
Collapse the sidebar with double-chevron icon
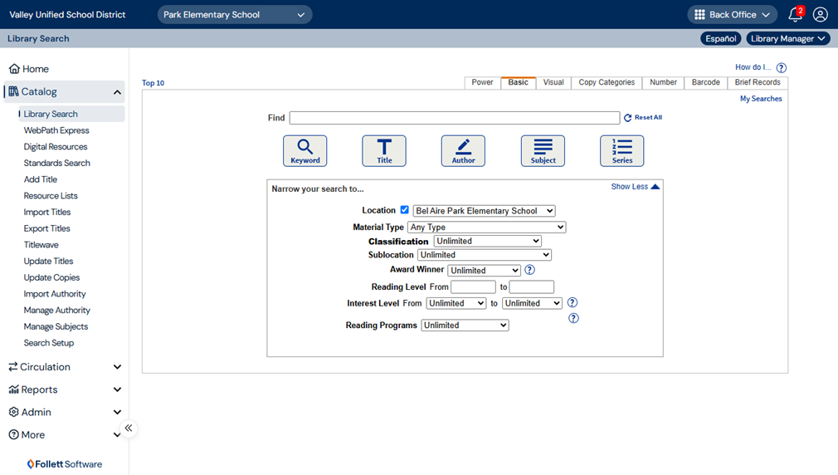tap(129, 428)
